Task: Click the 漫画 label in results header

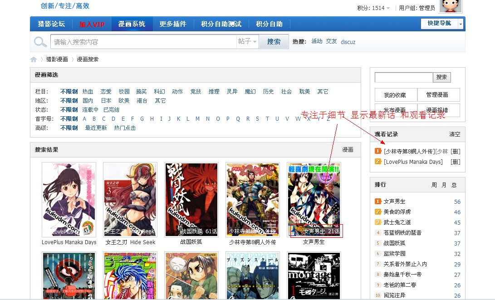Action: [348, 150]
